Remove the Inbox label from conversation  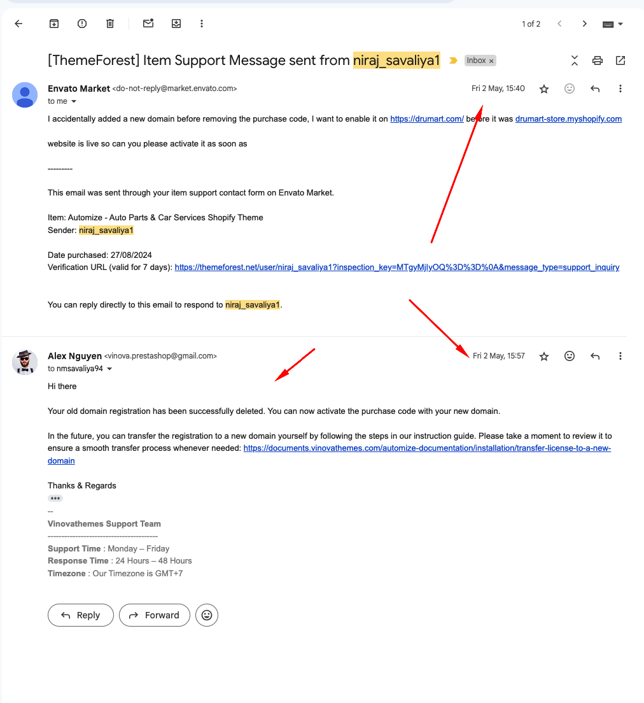tap(492, 61)
